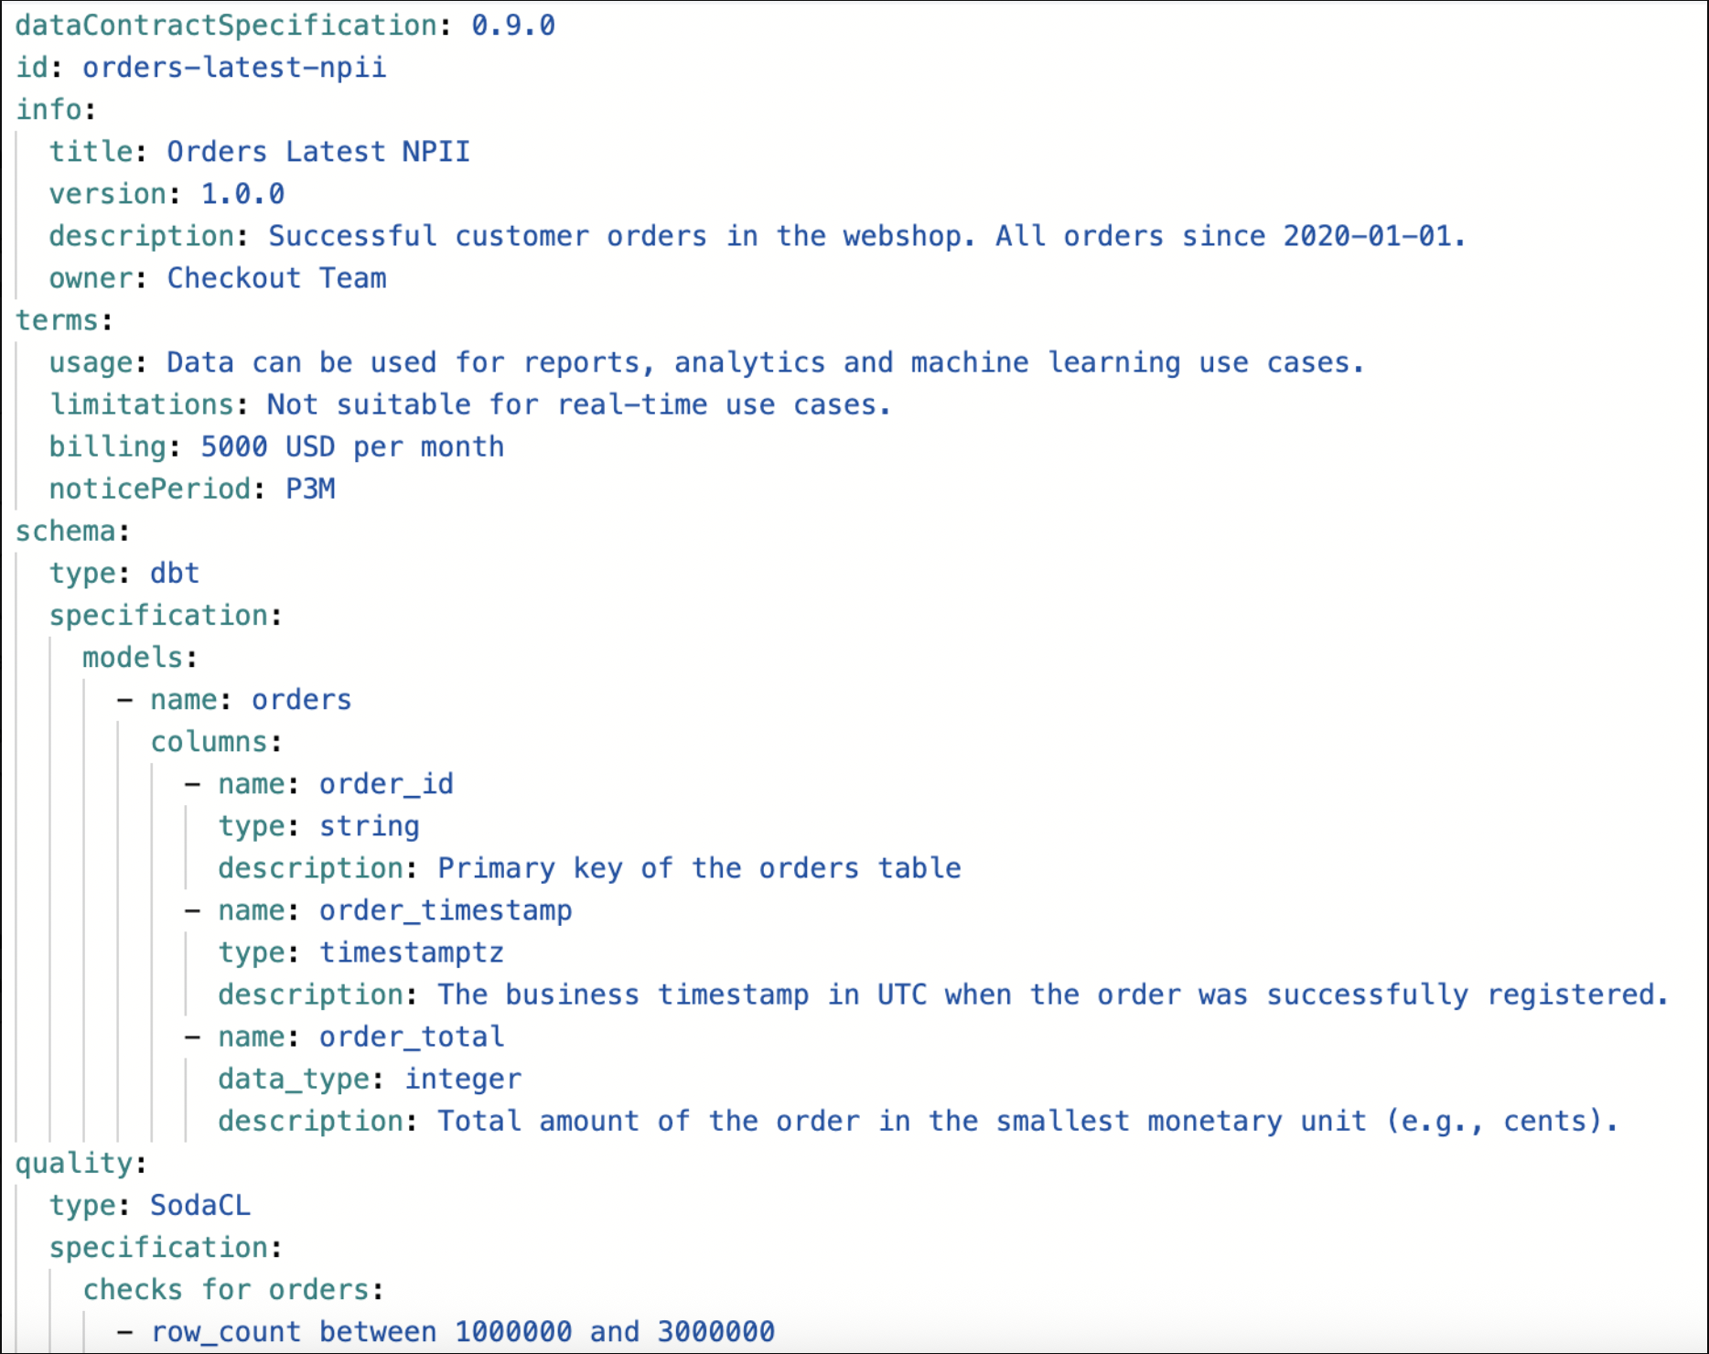Click the quality type value SodaCL
The height and width of the screenshot is (1354, 1709).
point(200,1205)
